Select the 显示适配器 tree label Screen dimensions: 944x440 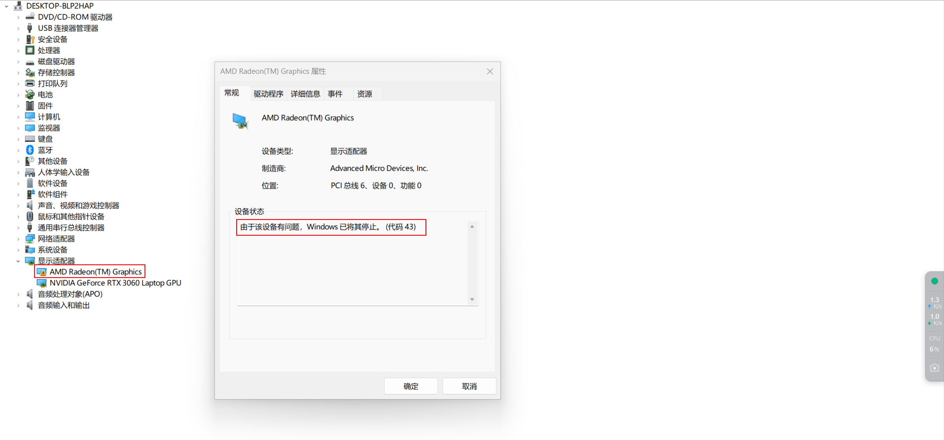[x=56, y=261]
